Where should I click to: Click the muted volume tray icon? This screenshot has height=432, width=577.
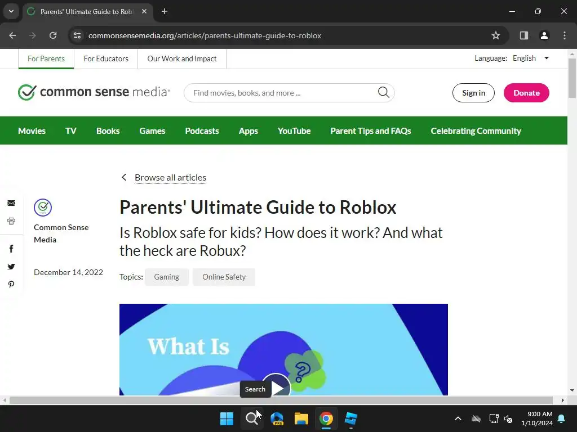[x=509, y=418]
